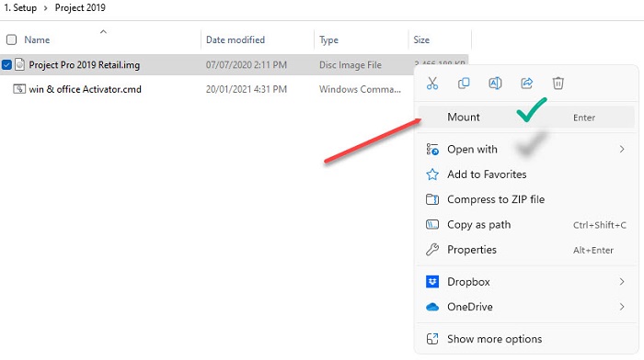
Task: Click the Cut scissors icon
Action: coord(432,84)
